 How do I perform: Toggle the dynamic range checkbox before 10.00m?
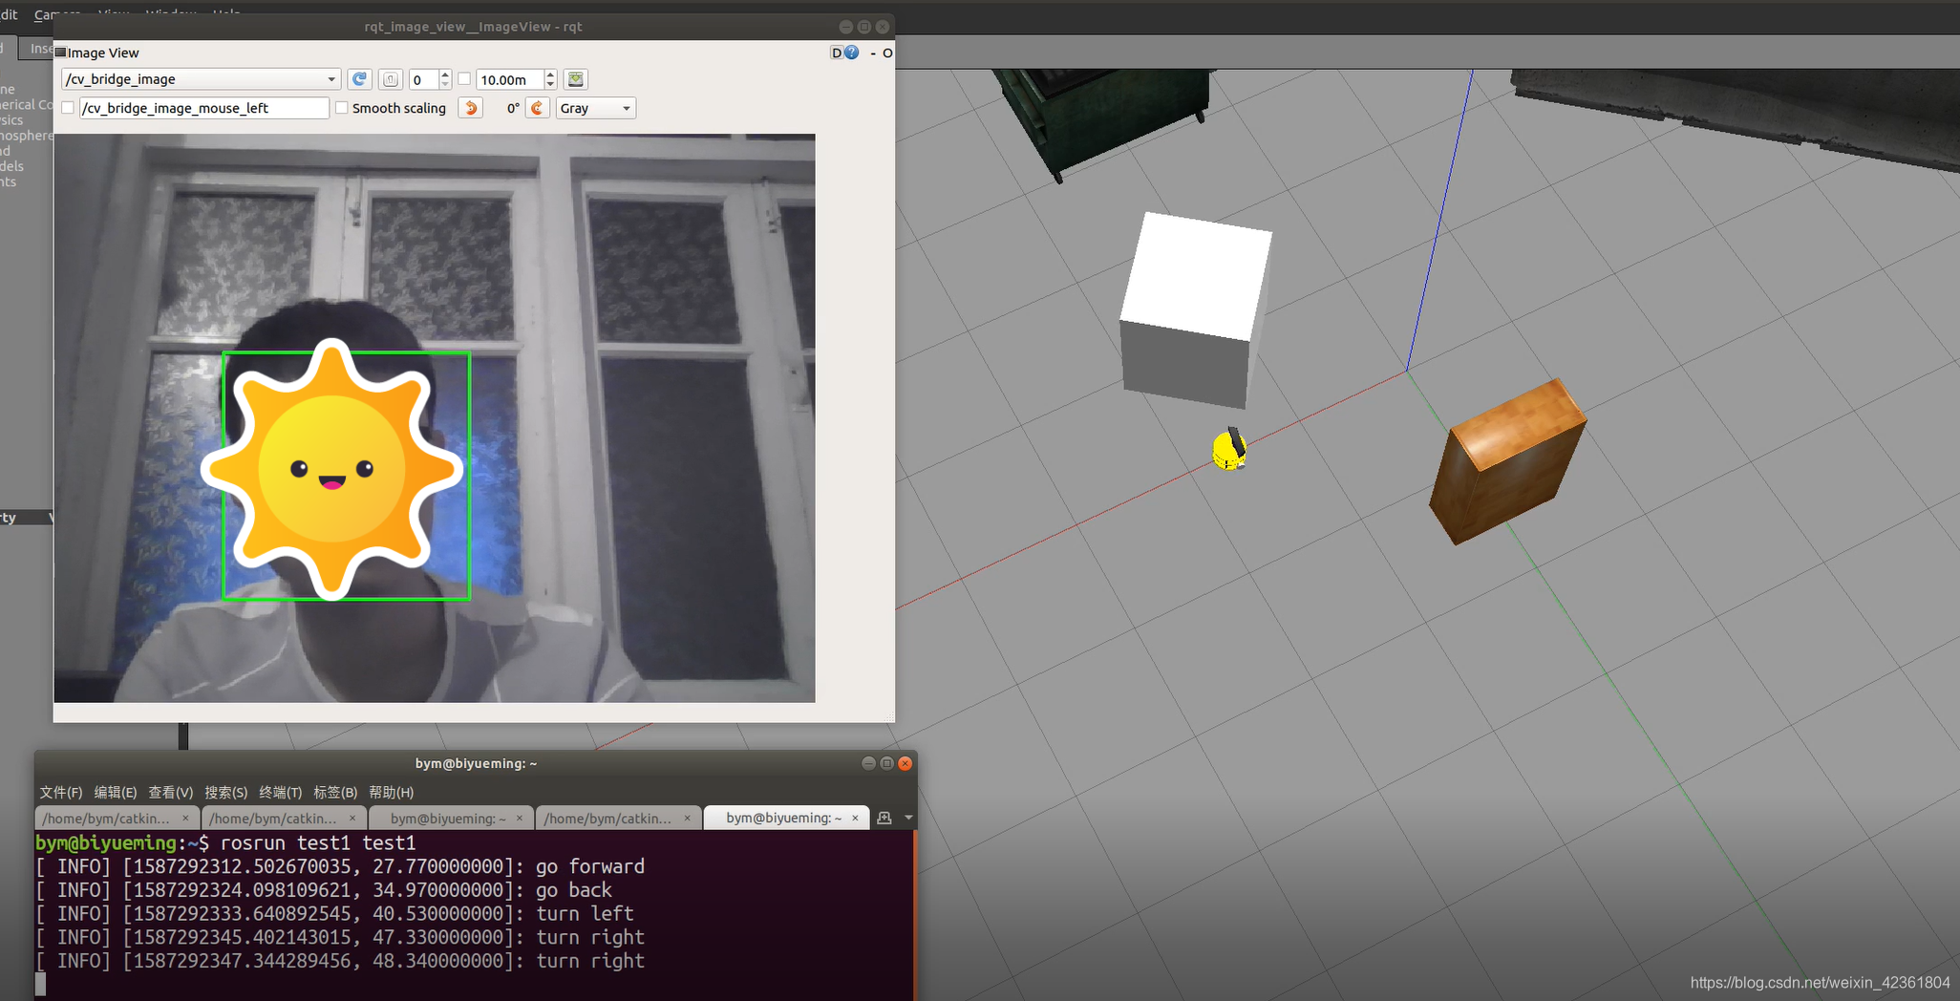(x=465, y=79)
